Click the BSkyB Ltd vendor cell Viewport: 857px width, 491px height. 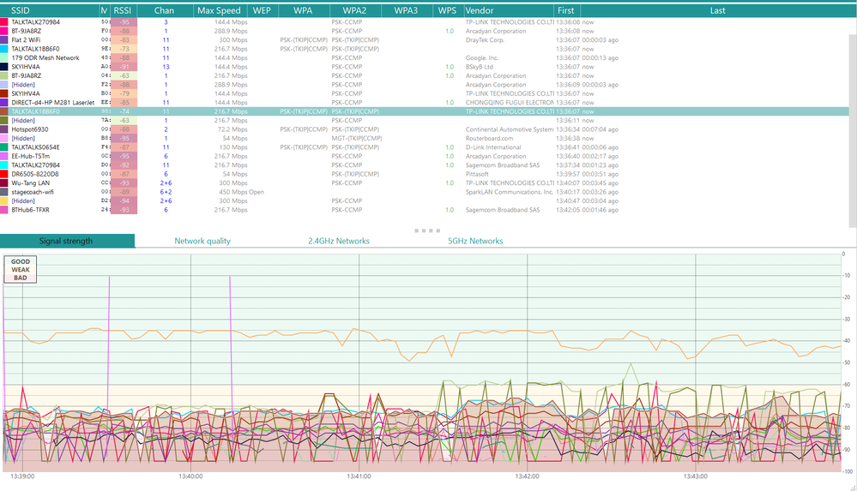pyautogui.click(x=480, y=67)
